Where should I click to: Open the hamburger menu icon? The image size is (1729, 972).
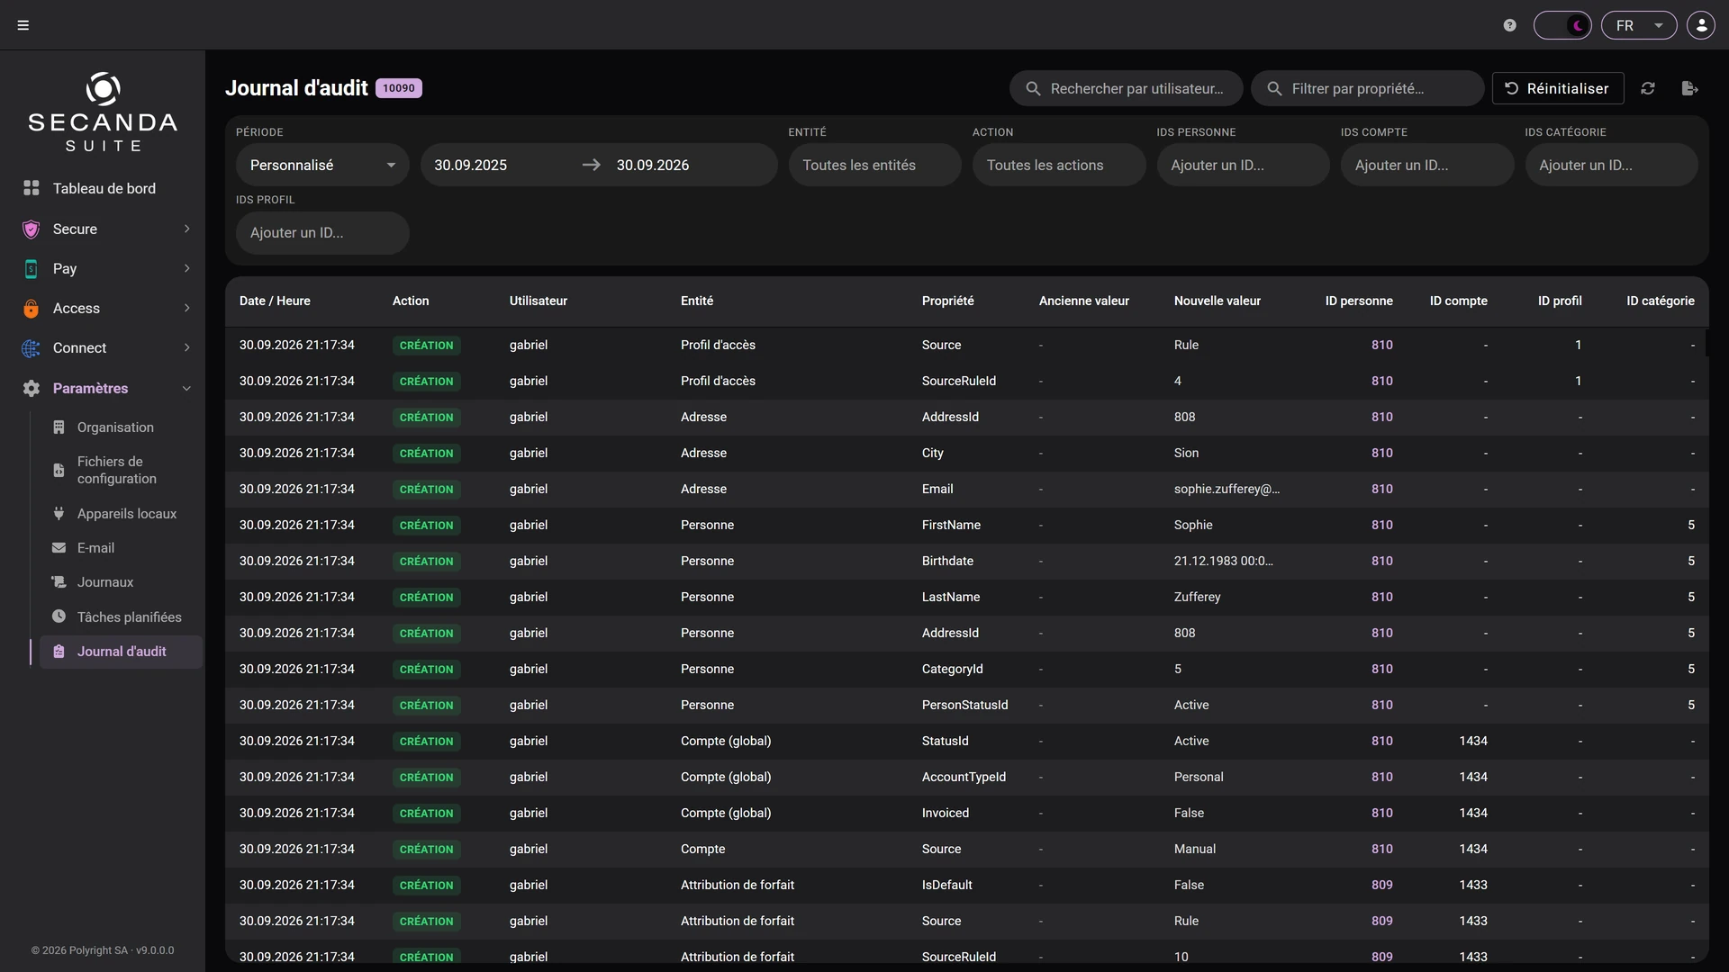click(23, 25)
